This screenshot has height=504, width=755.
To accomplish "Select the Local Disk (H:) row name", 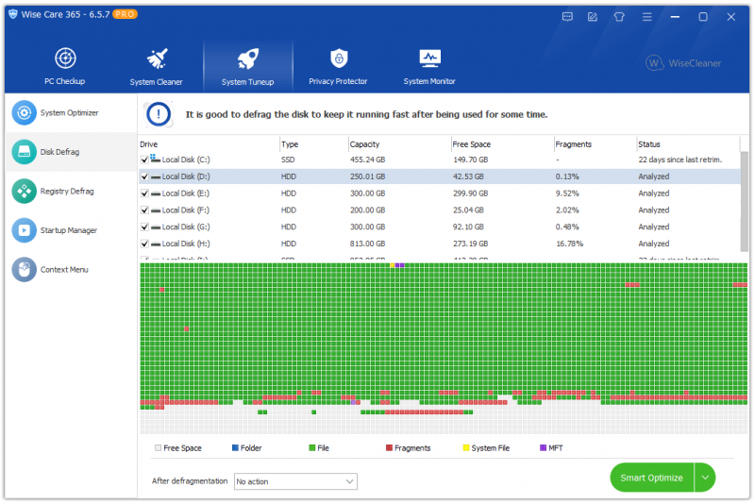I will 186,244.
